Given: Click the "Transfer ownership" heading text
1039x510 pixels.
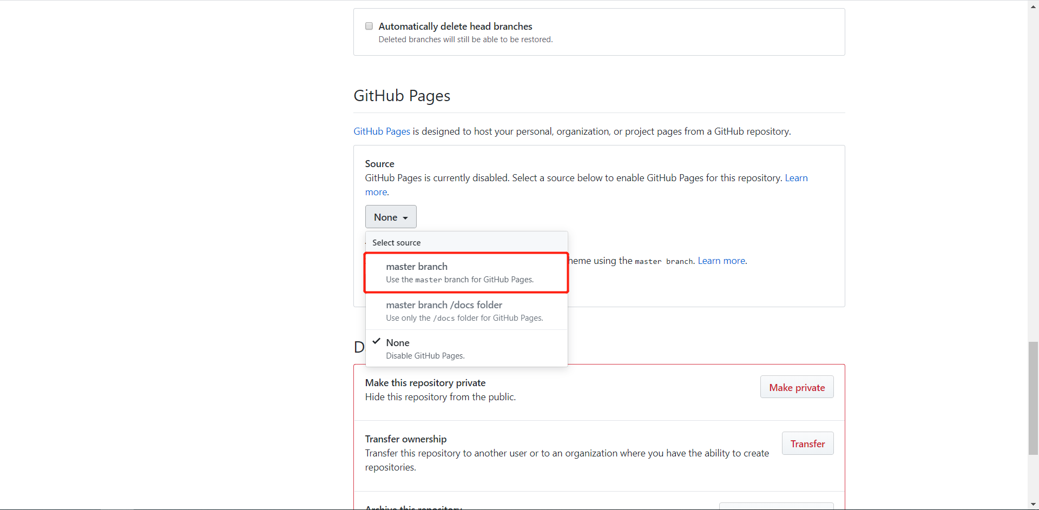Looking at the screenshot, I should (405, 439).
